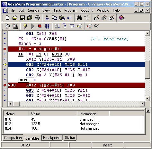Set breakpoint marker beside #3003 = 3 line
This screenshot has width=152, height=149.
pos(5,44)
